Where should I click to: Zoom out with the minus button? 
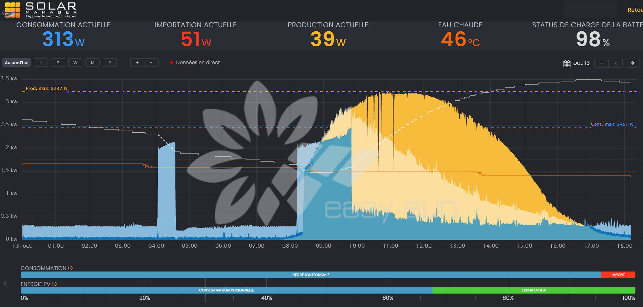click(151, 63)
